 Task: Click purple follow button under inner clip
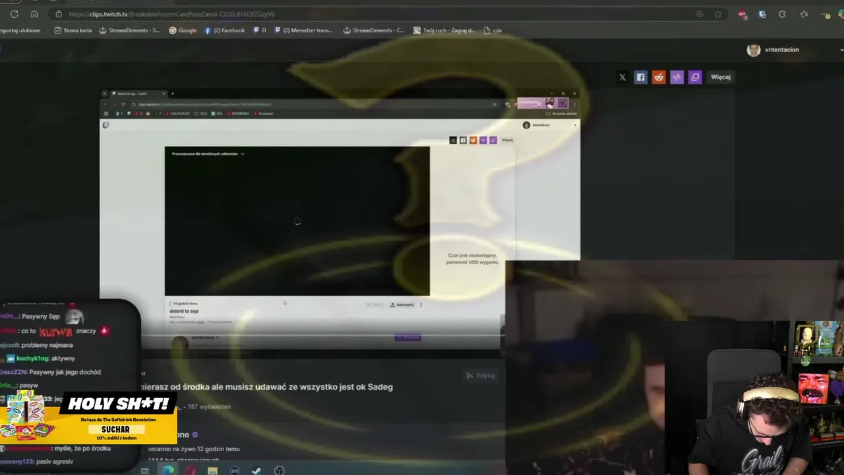tap(407, 337)
